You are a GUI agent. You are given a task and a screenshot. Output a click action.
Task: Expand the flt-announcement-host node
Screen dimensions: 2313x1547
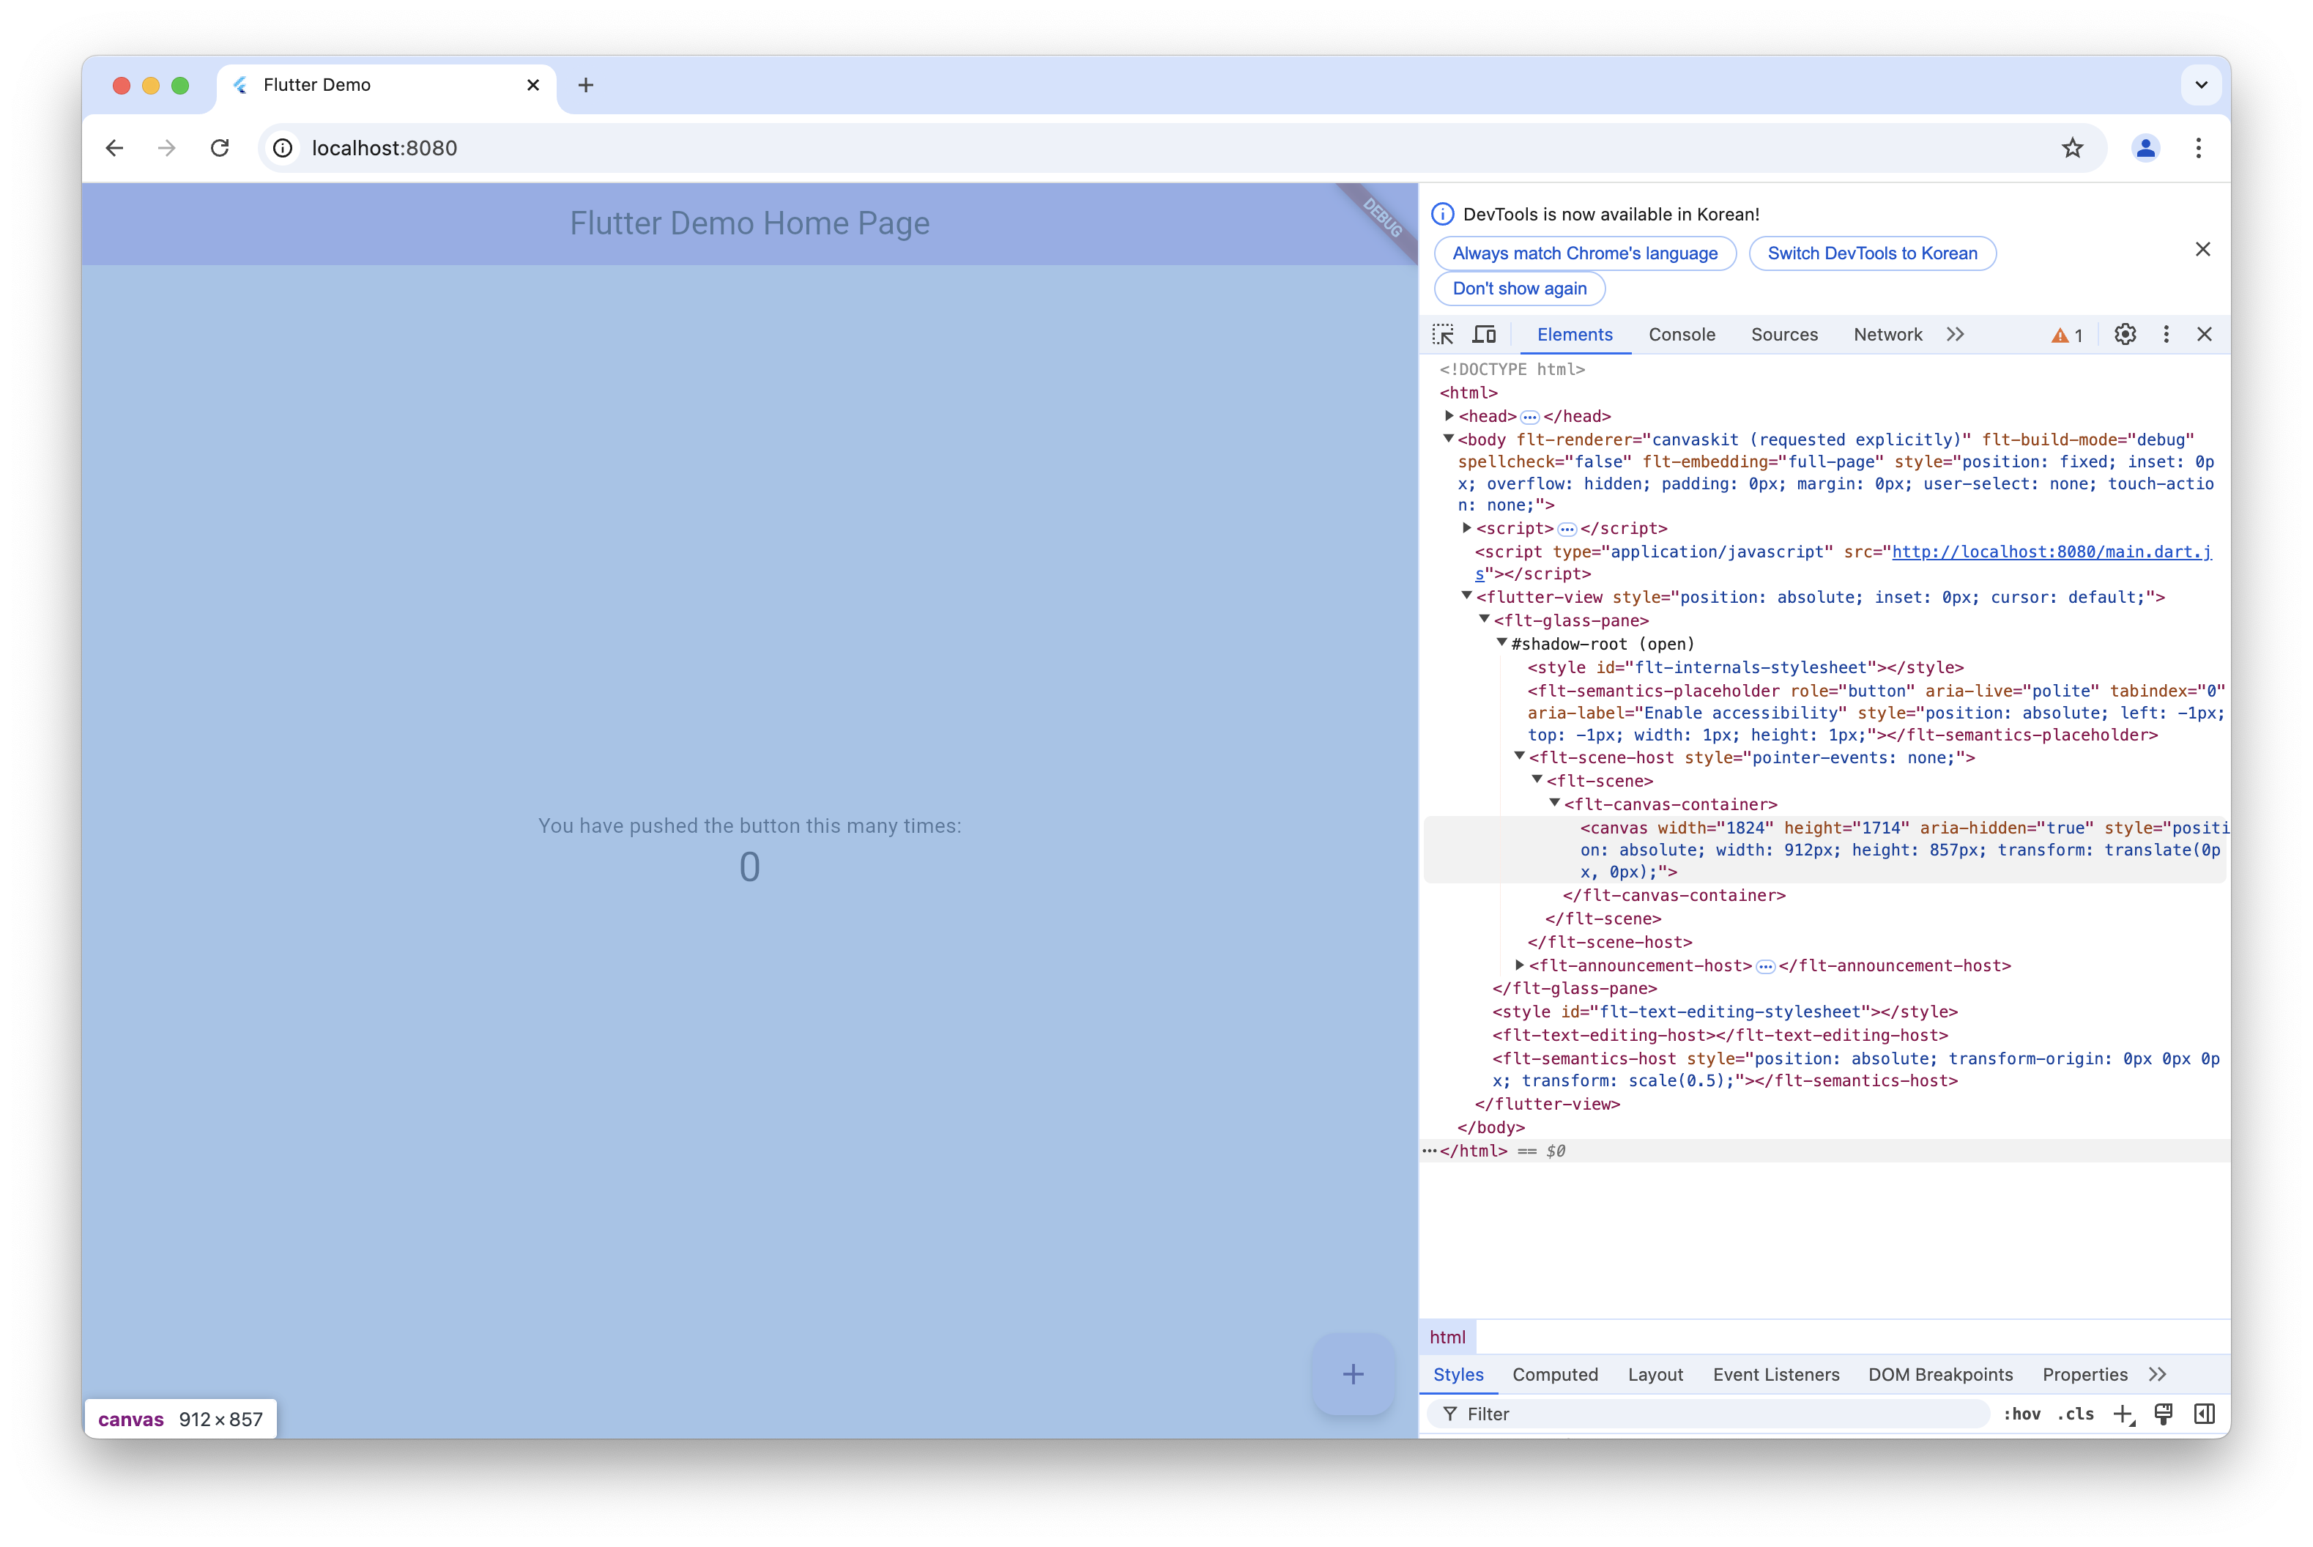(x=1519, y=965)
